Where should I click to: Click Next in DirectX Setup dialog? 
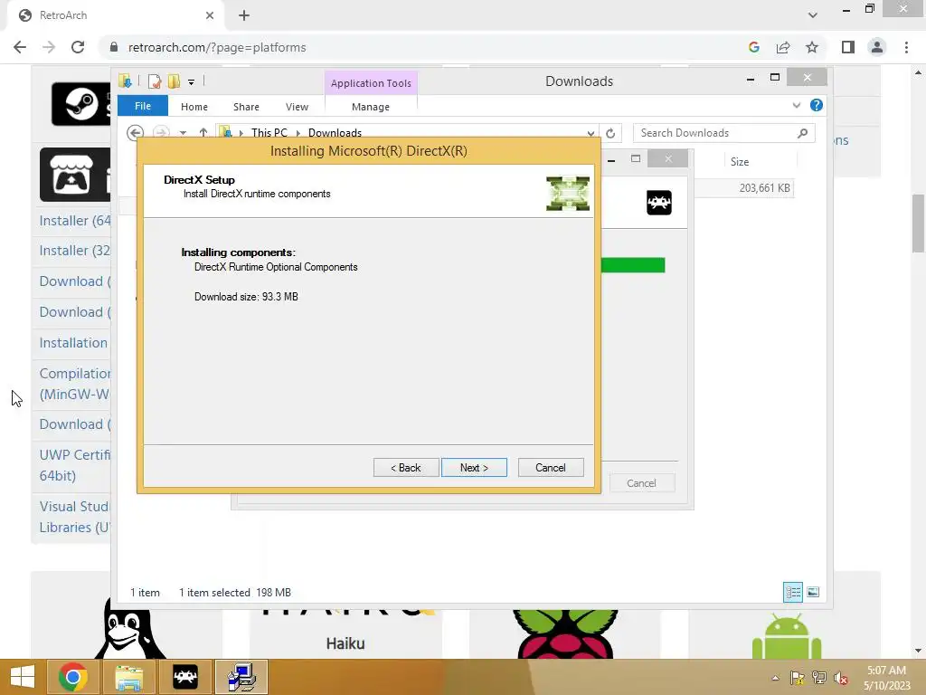pos(474,468)
